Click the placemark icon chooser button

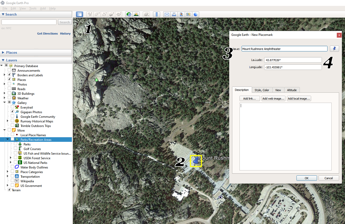click(334, 49)
